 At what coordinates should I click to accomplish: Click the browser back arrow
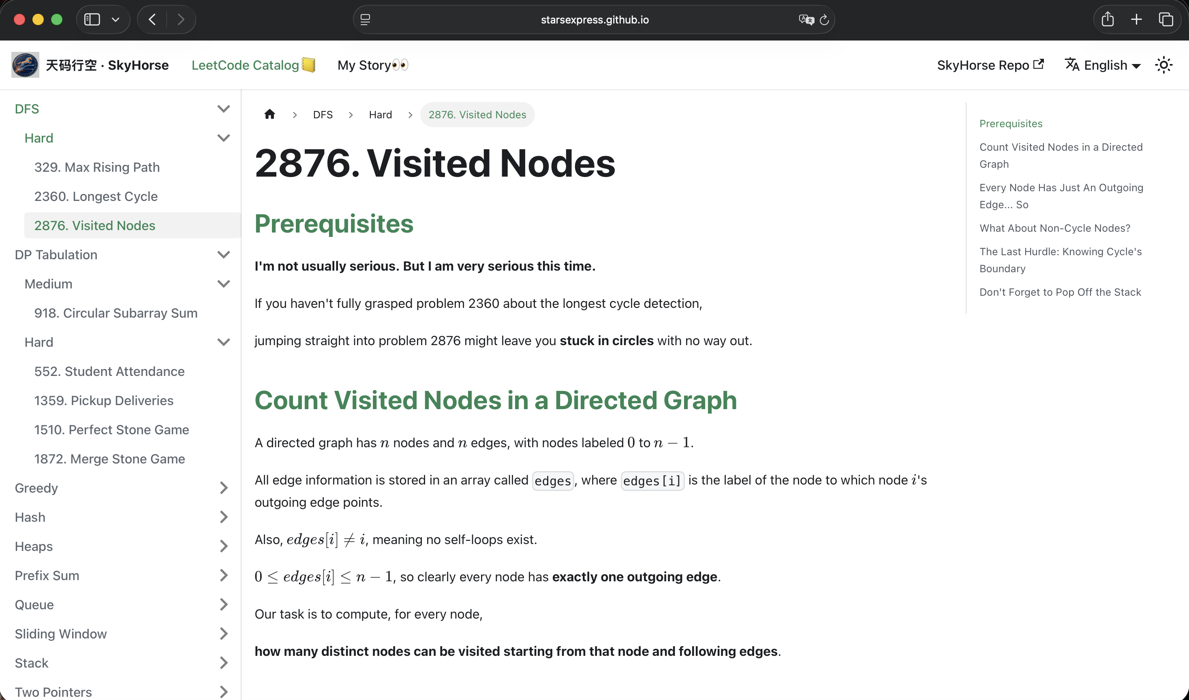(152, 19)
